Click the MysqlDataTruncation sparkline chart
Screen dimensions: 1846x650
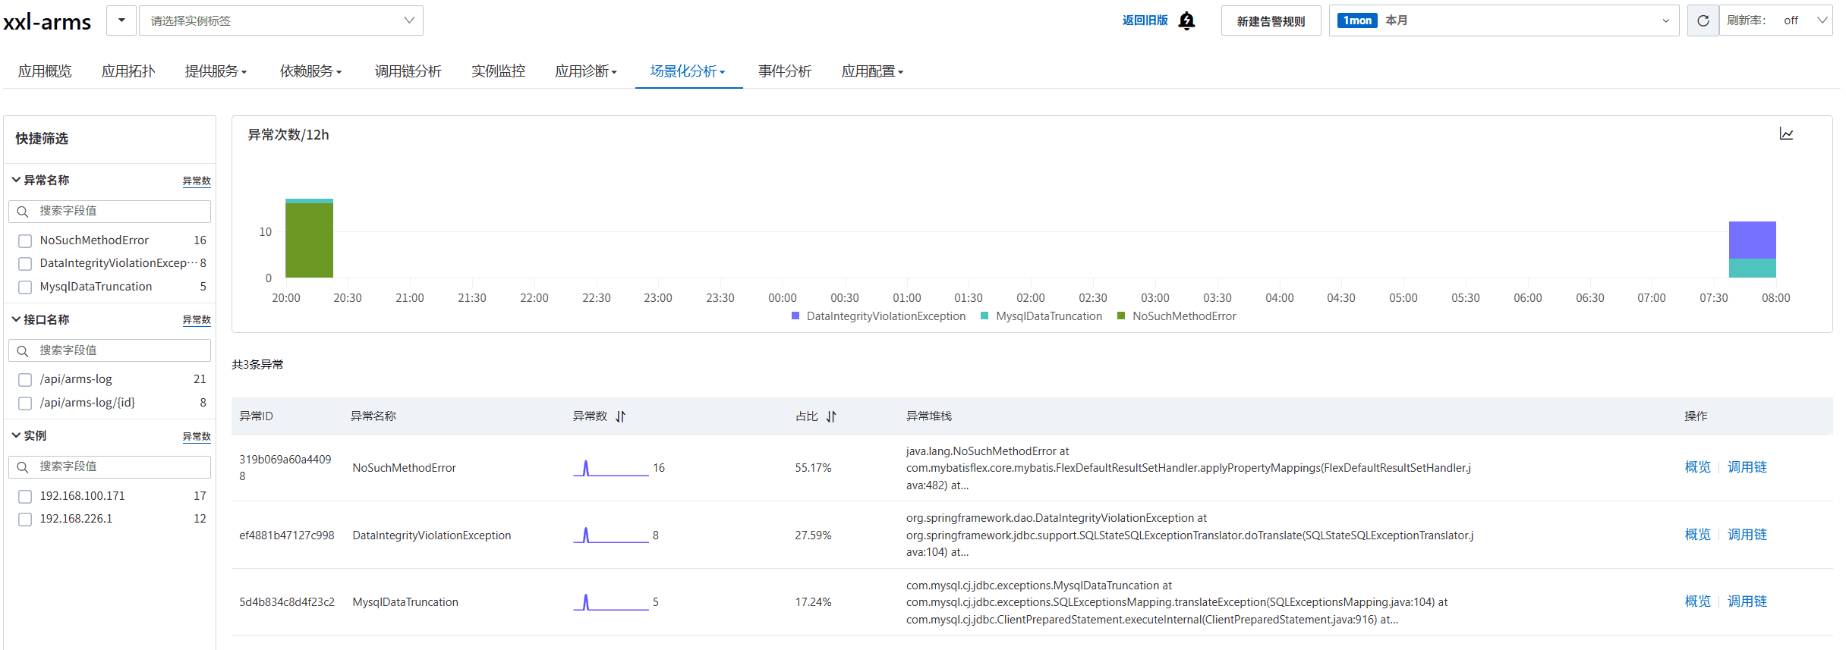611,602
